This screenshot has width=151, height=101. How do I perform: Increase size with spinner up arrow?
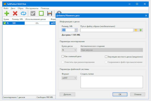[76, 29]
